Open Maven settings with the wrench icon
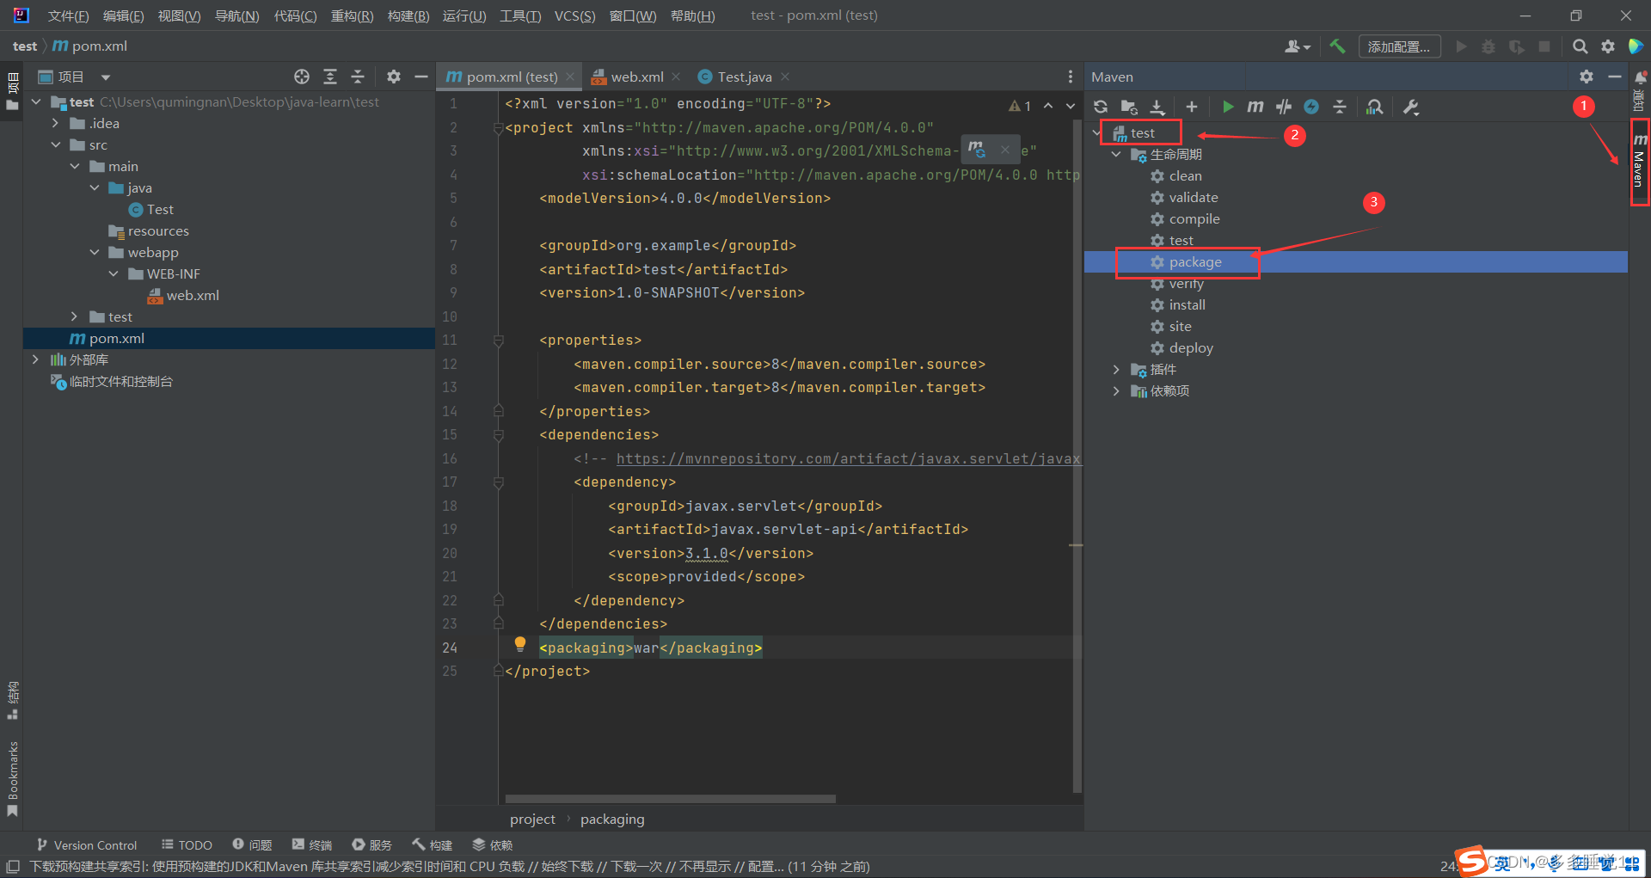Screen dimensions: 1651x878 (1411, 107)
